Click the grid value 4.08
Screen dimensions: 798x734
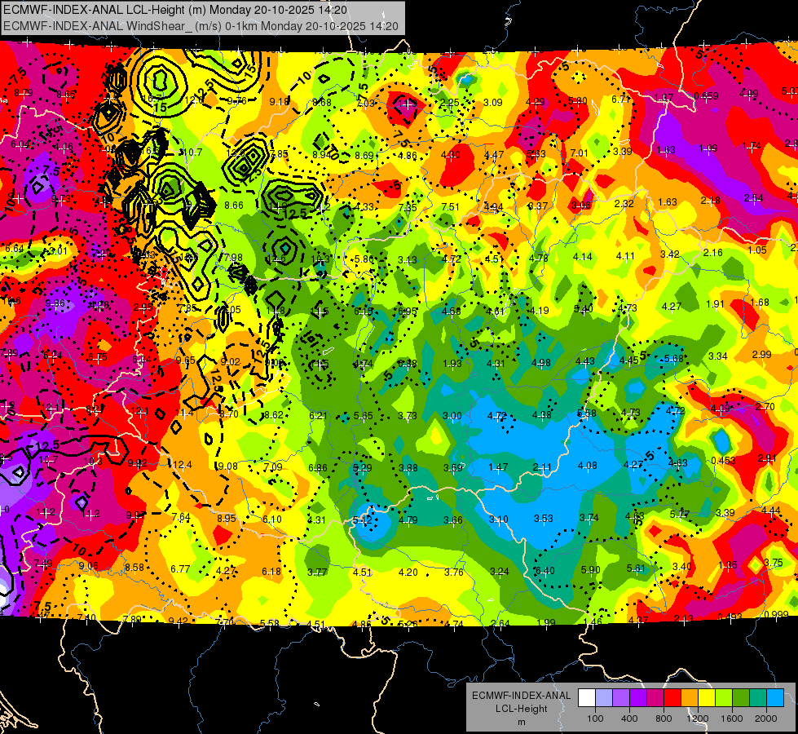[x=588, y=466]
